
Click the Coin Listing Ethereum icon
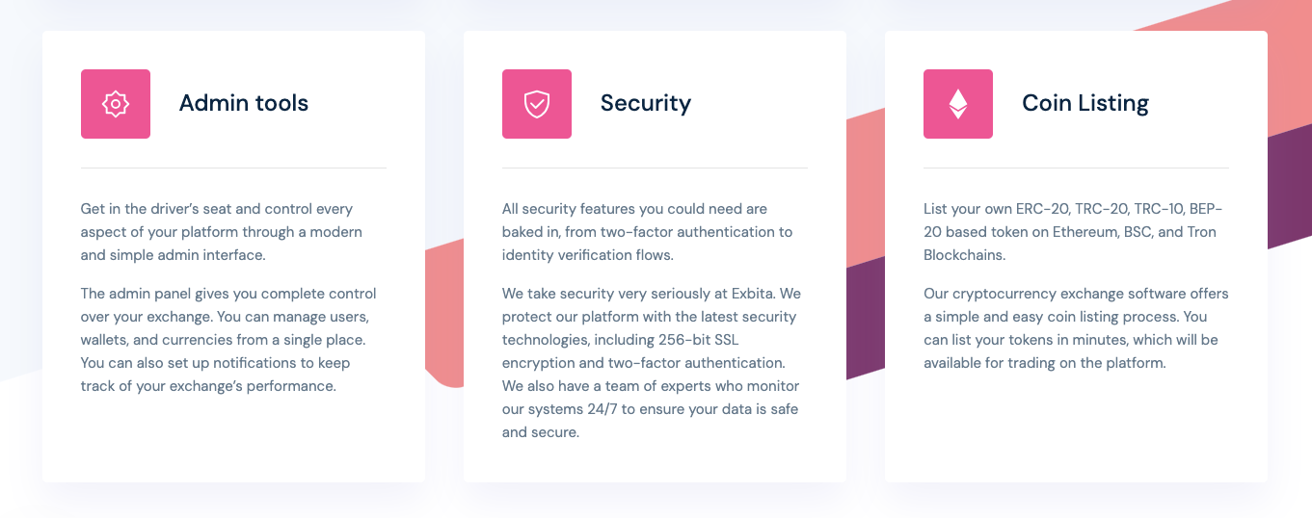click(958, 104)
